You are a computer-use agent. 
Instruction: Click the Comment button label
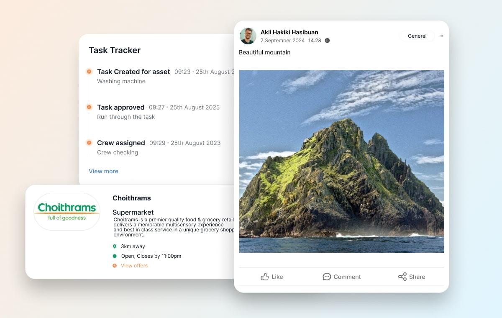[x=347, y=277]
